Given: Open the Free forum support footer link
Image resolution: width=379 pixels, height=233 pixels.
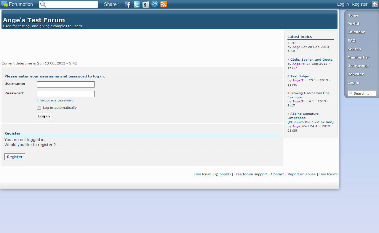Looking at the screenshot, I should [x=251, y=174].
